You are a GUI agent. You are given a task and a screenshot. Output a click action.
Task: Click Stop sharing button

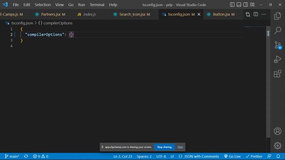coord(164,147)
